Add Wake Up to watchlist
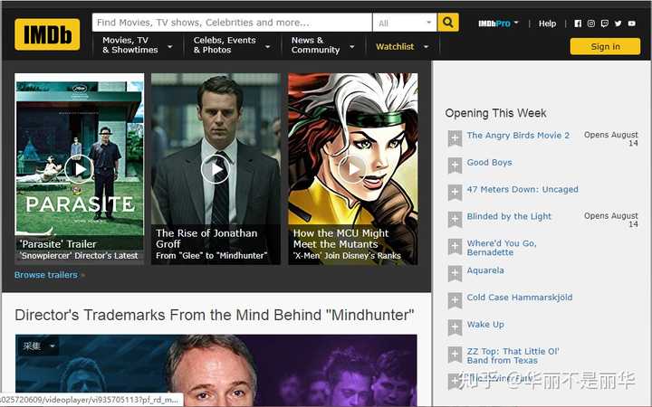Viewport: 652px width, 407px height. [455, 327]
